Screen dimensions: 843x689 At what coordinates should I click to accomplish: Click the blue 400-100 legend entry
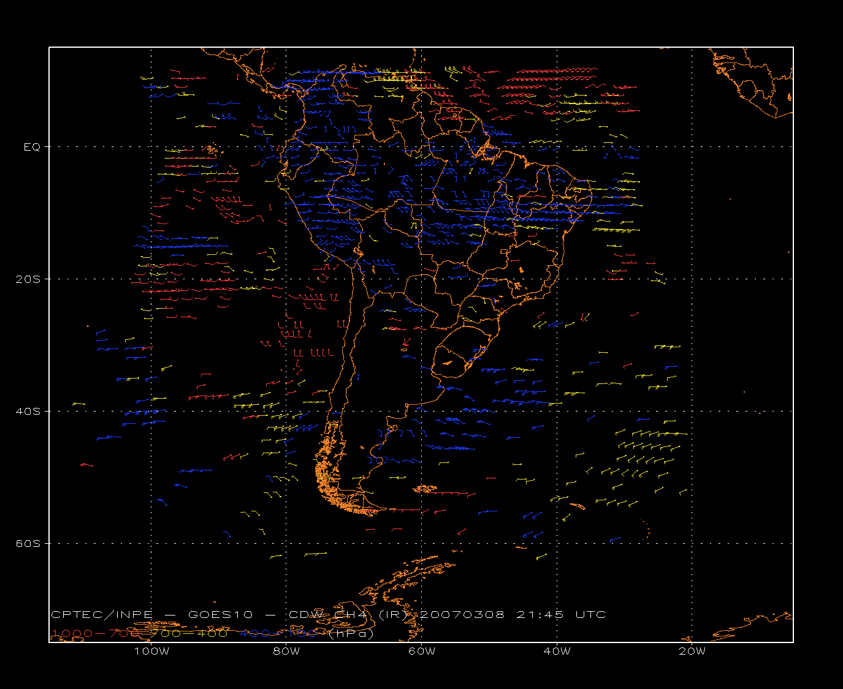pyautogui.click(x=278, y=633)
